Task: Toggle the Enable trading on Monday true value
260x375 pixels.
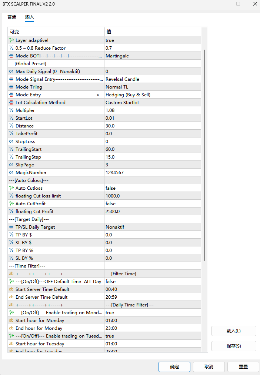Action: pos(153,313)
